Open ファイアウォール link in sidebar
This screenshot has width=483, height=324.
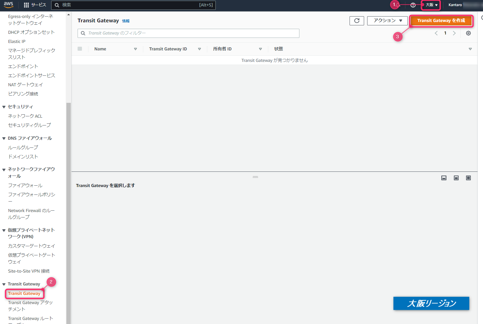tap(25, 185)
